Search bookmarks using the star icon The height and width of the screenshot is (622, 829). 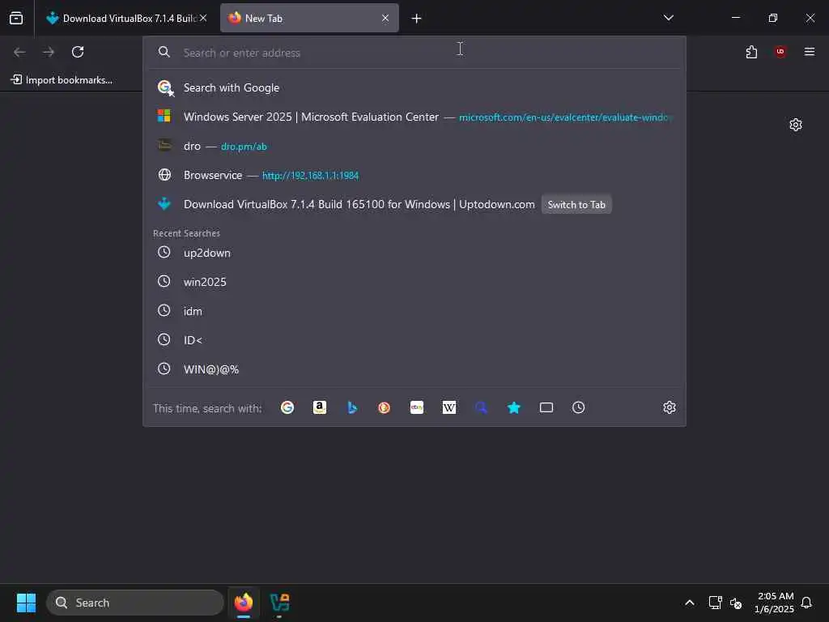514,407
